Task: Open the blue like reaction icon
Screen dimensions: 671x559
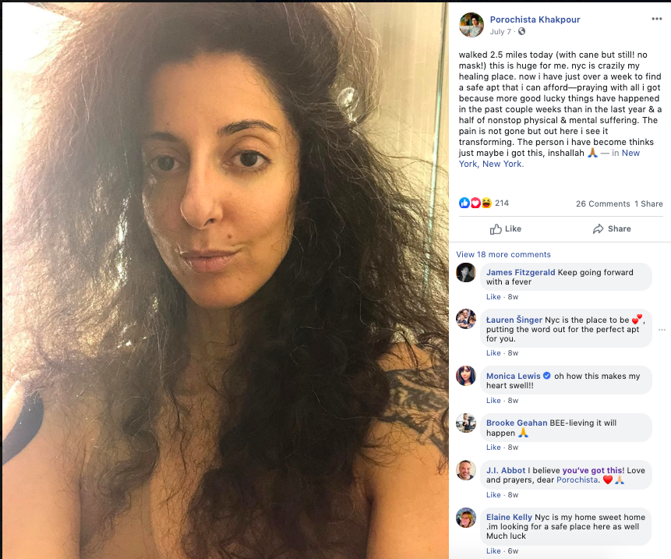Action: pyautogui.click(x=464, y=203)
